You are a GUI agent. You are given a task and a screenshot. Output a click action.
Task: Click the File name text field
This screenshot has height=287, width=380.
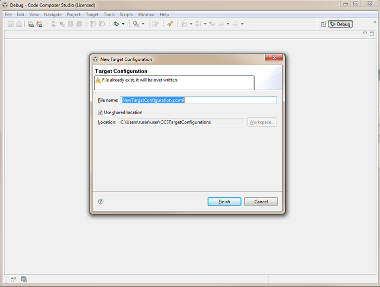click(198, 100)
